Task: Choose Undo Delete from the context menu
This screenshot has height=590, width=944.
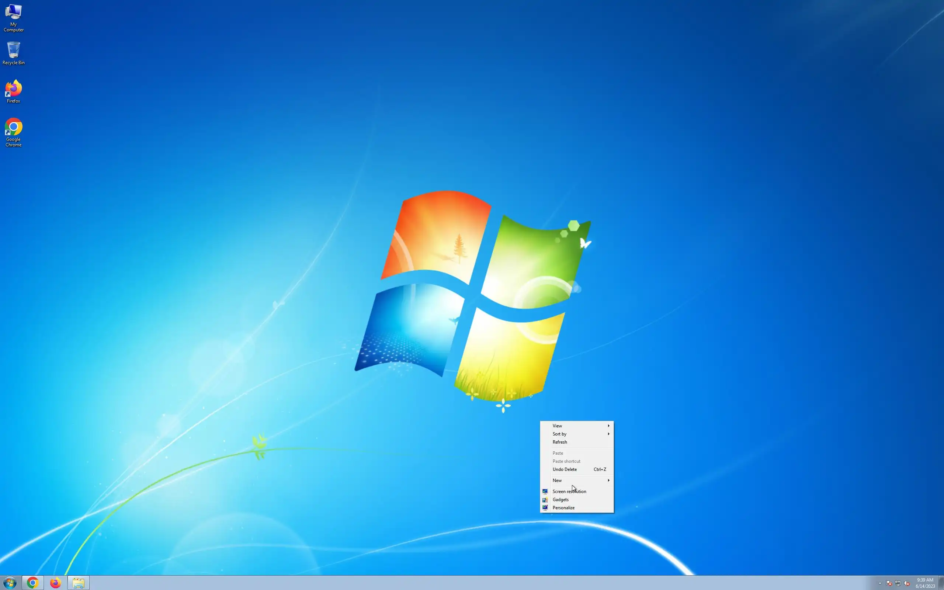Action: [565, 469]
